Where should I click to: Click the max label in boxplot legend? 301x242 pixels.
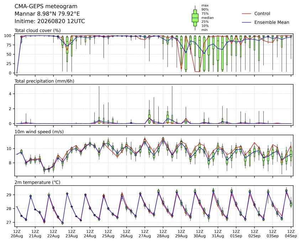[x=205, y=6]
